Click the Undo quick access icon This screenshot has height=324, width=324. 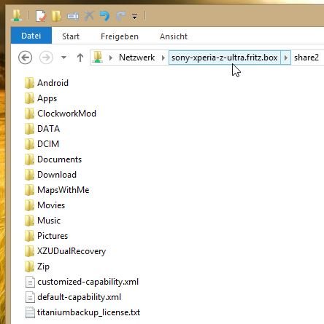(104, 16)
